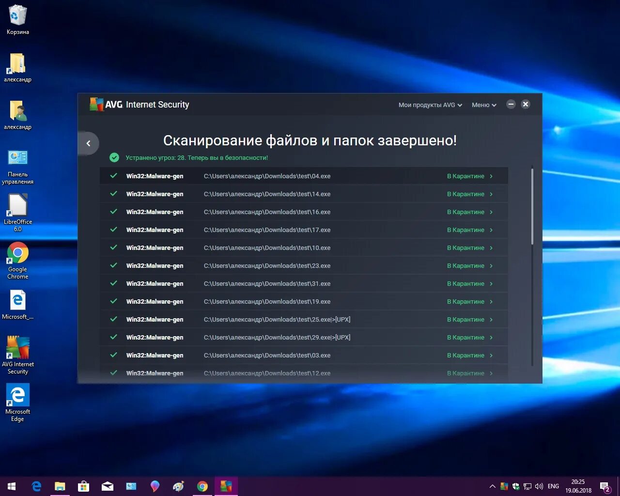The height and width of the screenshot is (496, 620).
Task: Click В Карантине link for test\19.exe
Action: point(465,302)
